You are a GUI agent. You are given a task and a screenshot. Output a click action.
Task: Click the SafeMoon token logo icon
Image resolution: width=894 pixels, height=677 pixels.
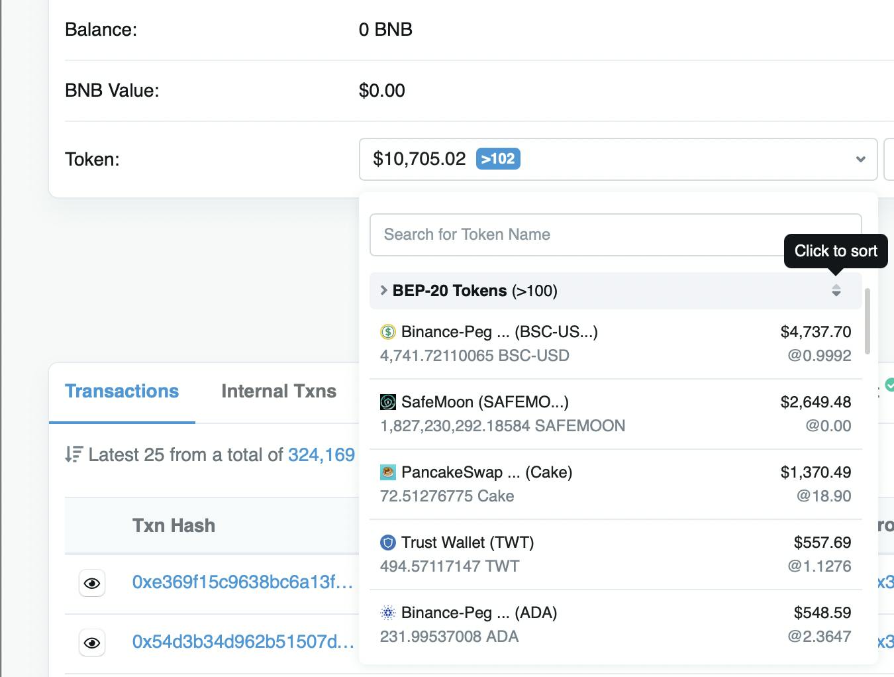pos(388,402)
